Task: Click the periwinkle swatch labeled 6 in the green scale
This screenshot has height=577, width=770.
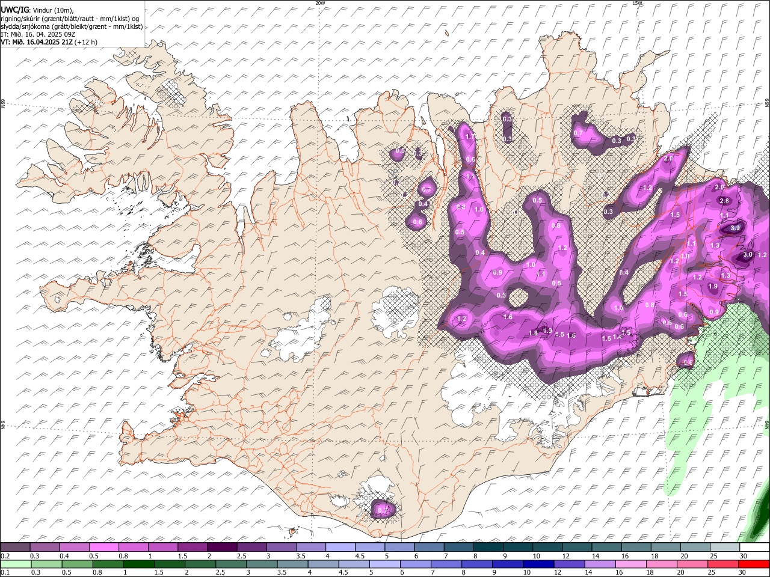Action: (416, 564)
